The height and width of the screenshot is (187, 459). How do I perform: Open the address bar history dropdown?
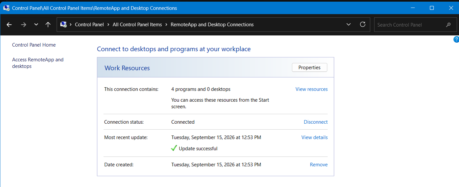pyautogui.click(x=349, y=25)
